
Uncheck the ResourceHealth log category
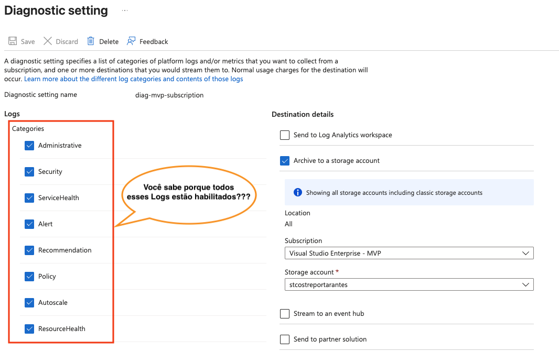tap(29, 329)
